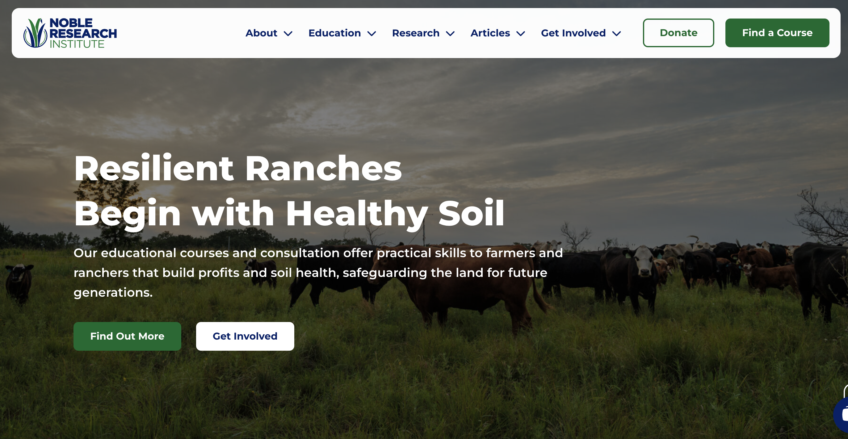
Task: Click the Donate button
Action: point(678,33)
